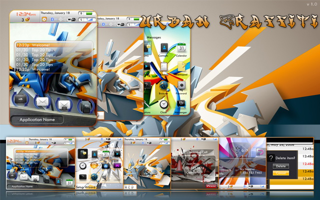Click the question mark icon in Delete item dialog
This screenshot has height=200, width=320.
[x=271, y=158]
